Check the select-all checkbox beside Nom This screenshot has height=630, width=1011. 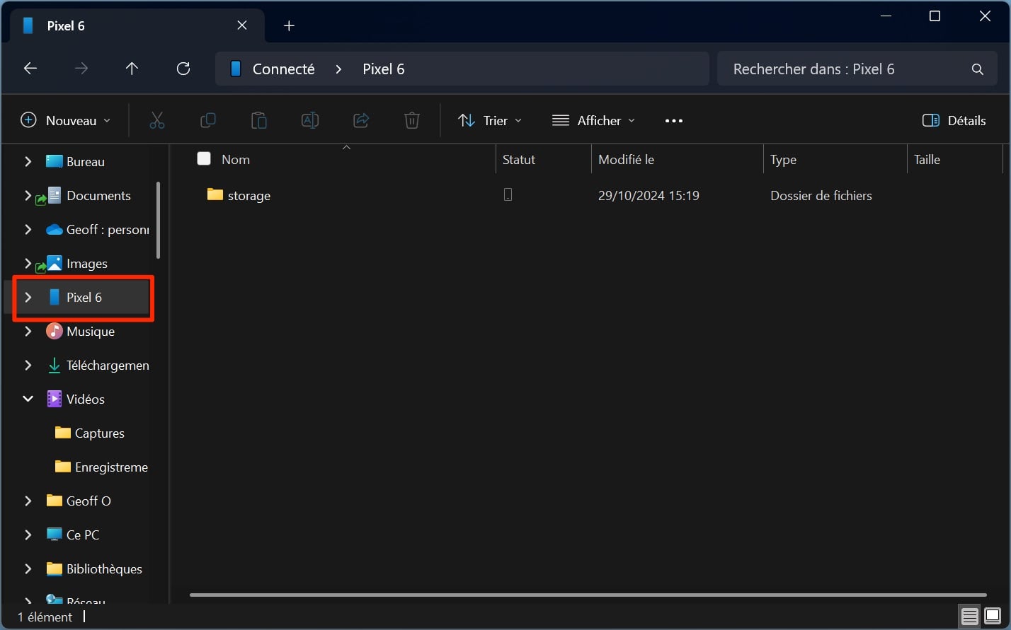click(x=204, y=159)
